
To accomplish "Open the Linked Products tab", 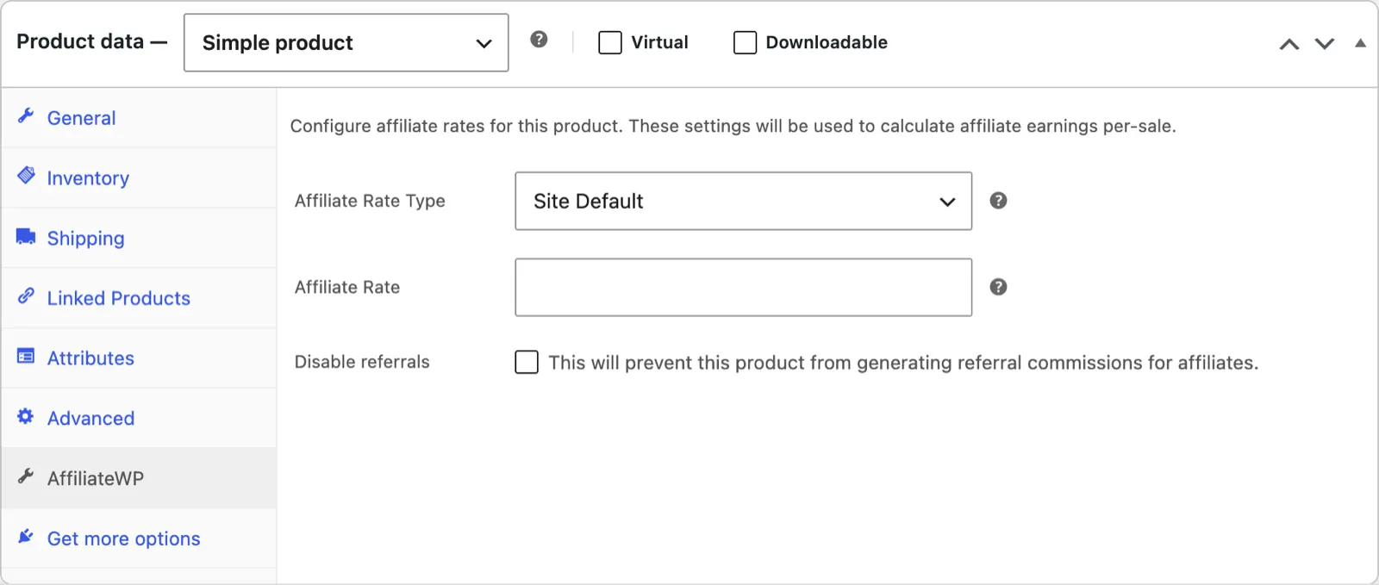I will (x=139, y=298).
